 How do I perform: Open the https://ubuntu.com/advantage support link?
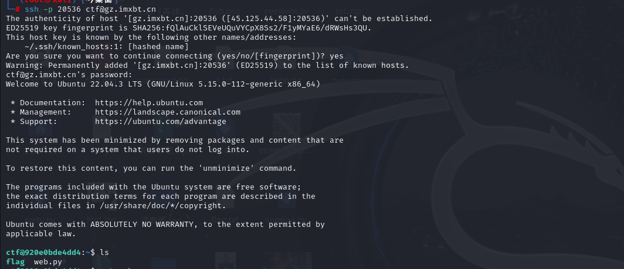tap(160, 122)
